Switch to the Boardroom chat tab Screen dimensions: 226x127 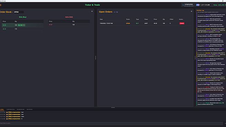[x=21, y=110]
